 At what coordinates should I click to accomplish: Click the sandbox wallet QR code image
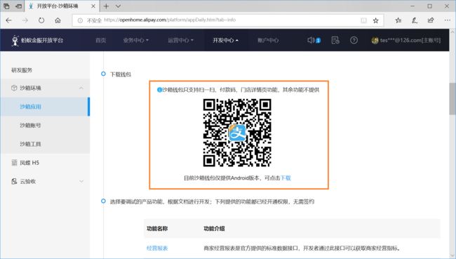(237, 133)
